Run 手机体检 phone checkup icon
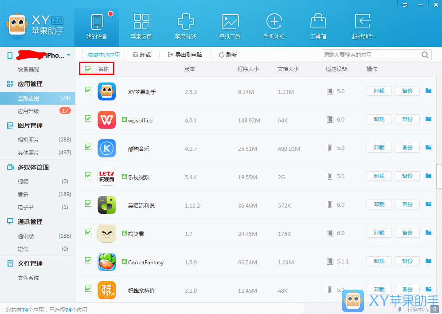The width and height of the screenshot is (442, 314). point(274,21)
